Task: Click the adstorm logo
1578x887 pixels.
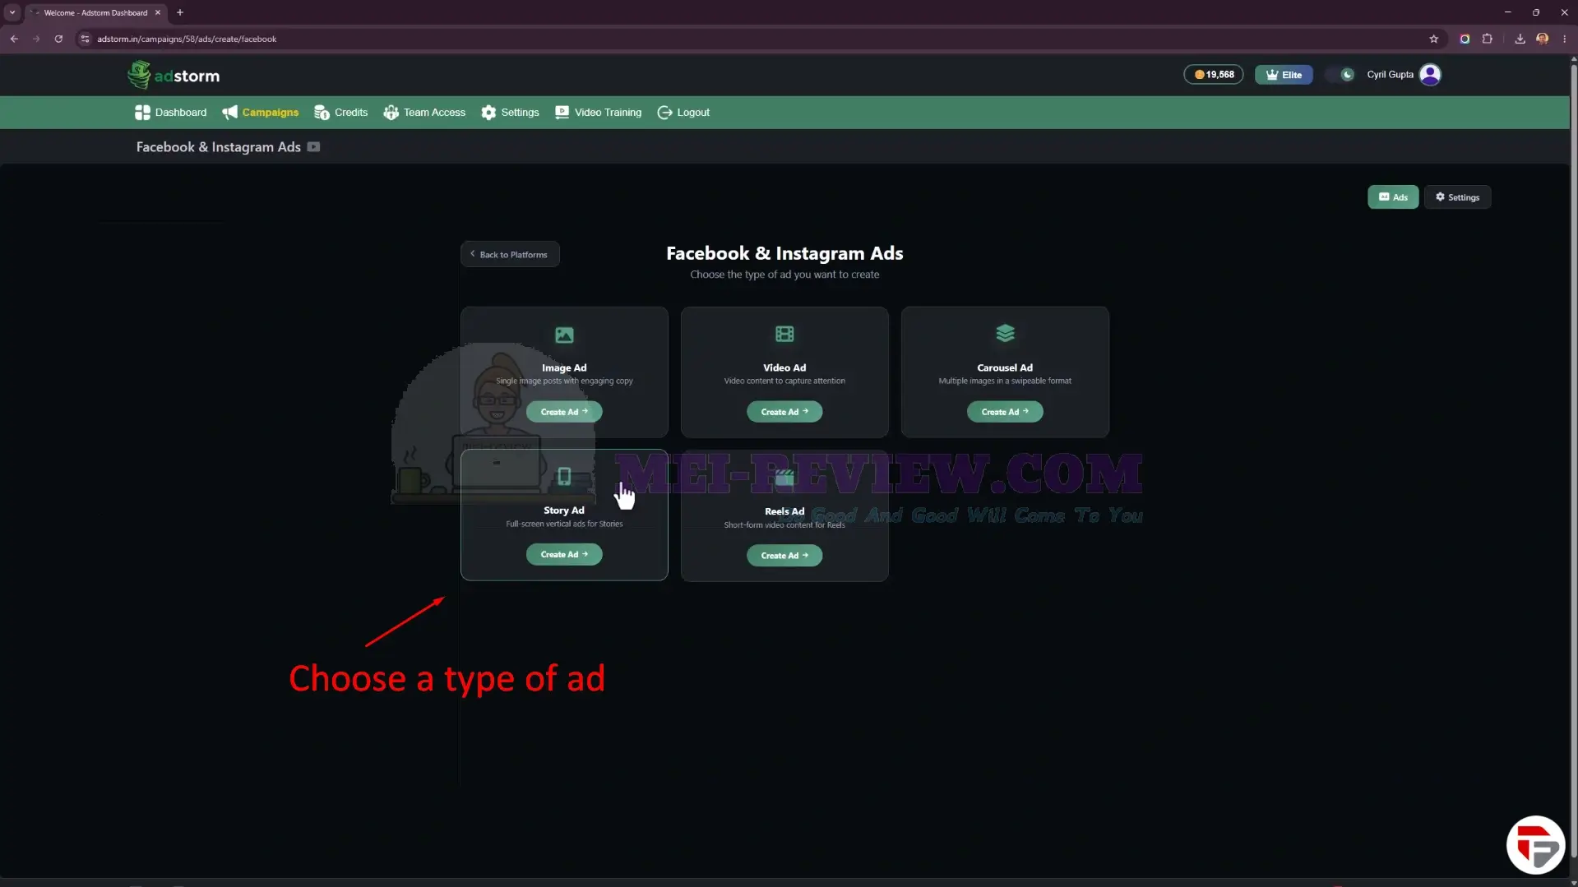Action: tap(174, 75)
